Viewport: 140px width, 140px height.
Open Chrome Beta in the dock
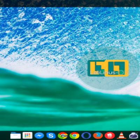63,135
